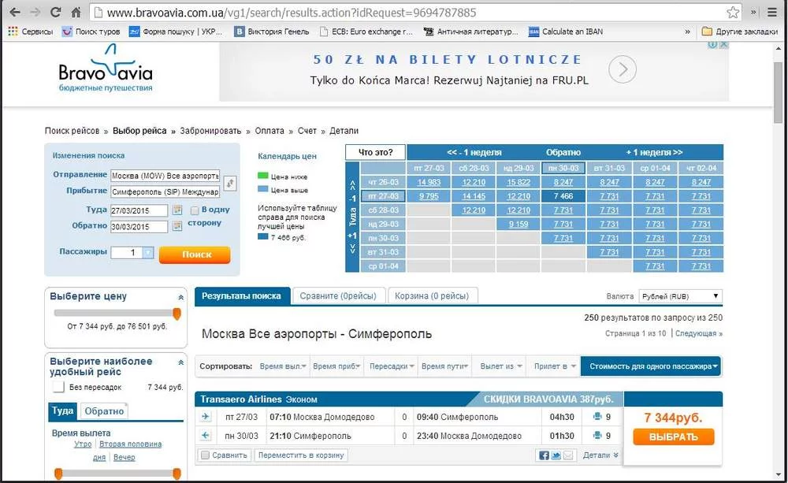
Task: Click the browser forward arrow
Action: [35, 12]
